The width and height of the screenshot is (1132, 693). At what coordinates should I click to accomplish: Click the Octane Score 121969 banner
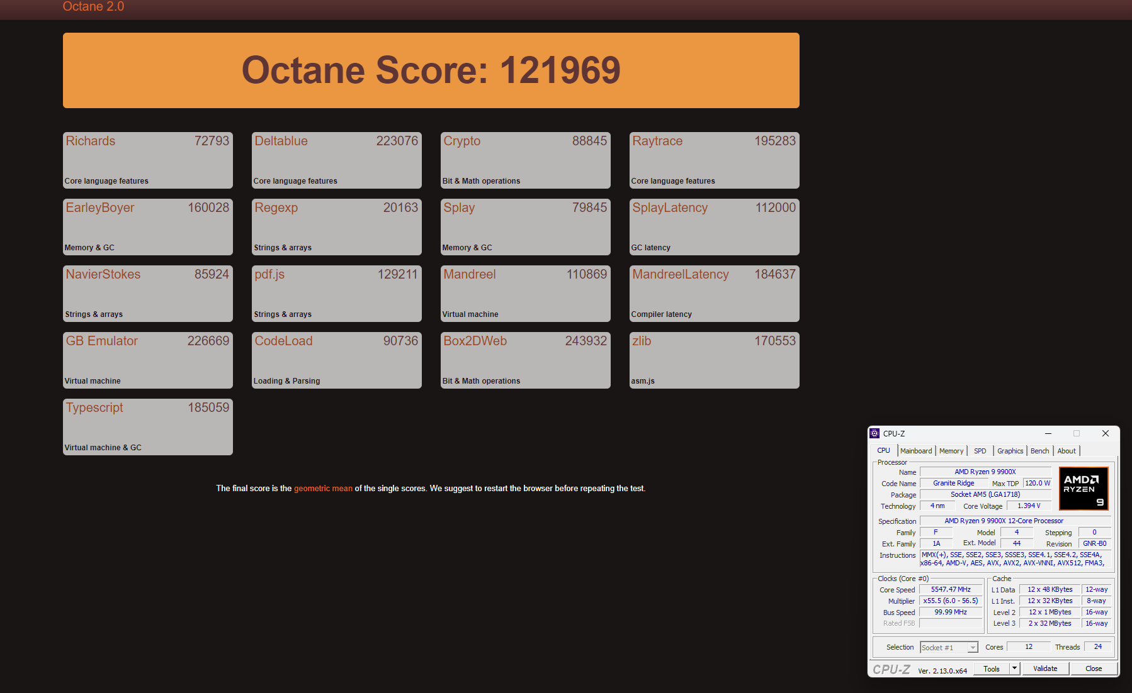(x=431, y=70)
